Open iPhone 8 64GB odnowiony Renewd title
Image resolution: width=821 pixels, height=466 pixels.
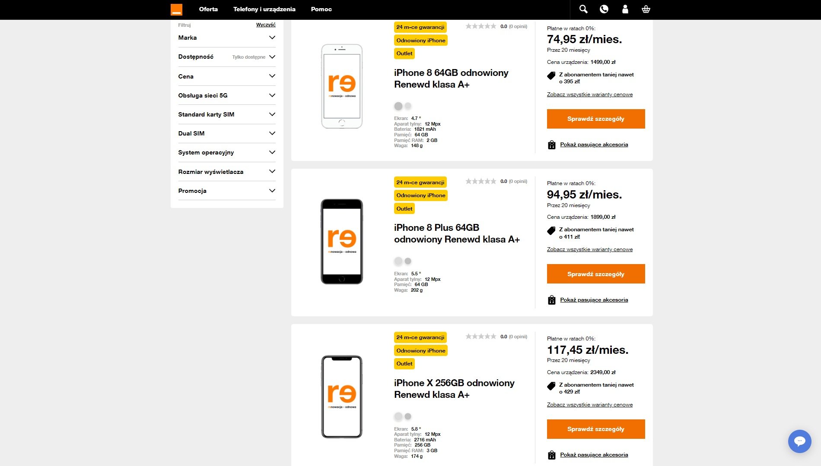451,79
